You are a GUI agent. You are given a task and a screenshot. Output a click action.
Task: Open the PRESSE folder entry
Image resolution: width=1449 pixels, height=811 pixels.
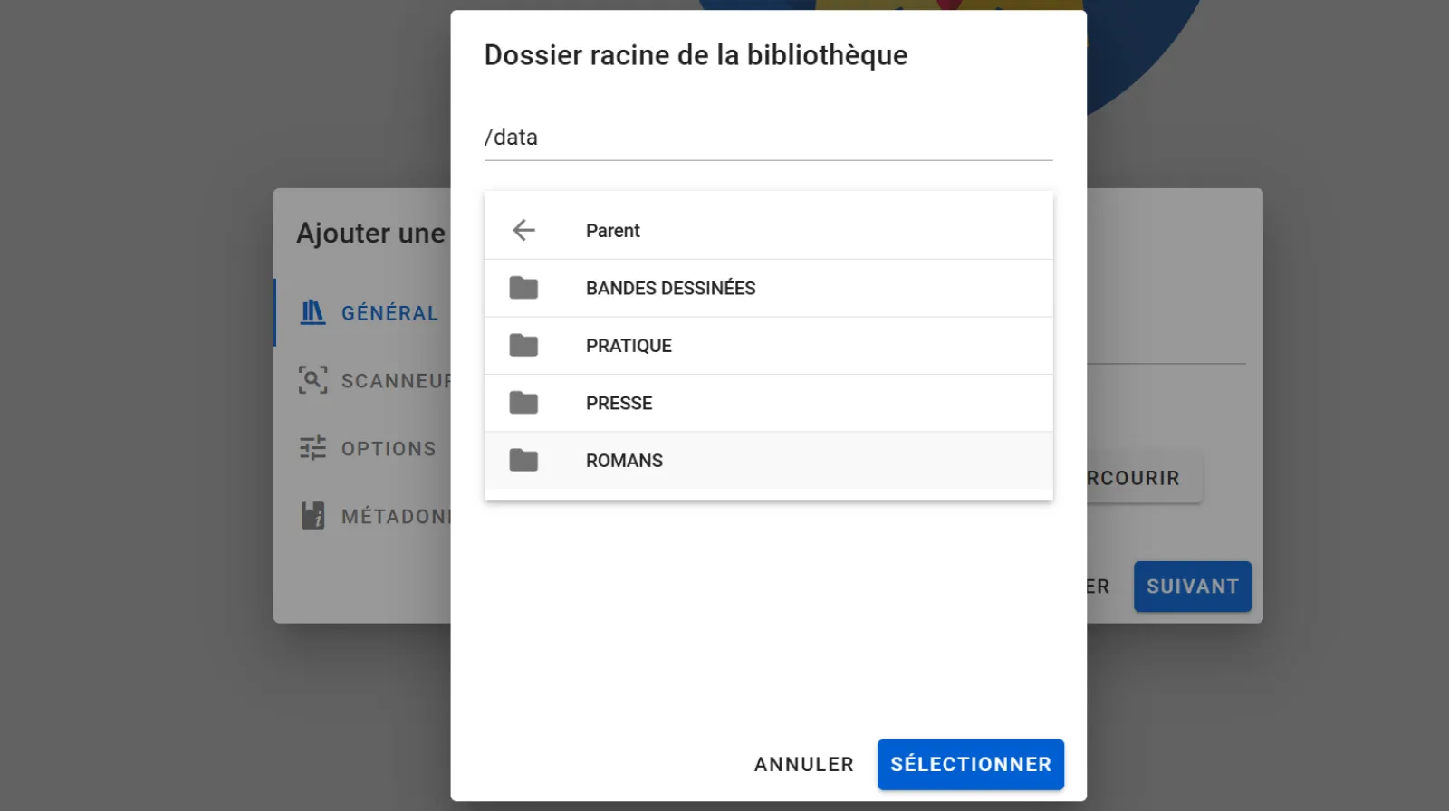(619, 403)
